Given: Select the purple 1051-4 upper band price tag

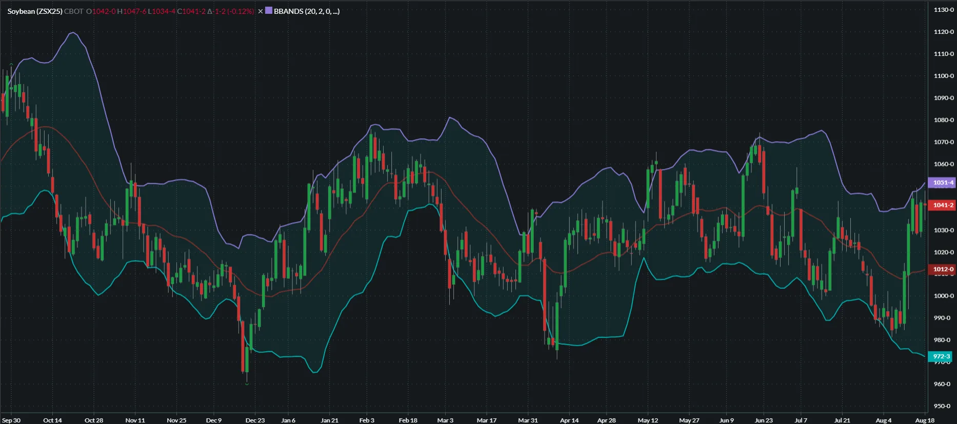Looking at the screenshot, I should (943, 183).
